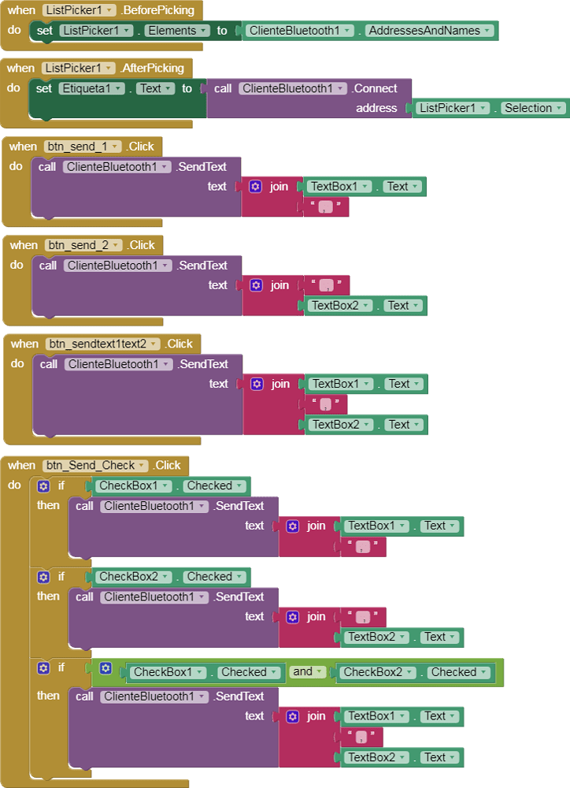Open btn_send_2 event component dropdown
Image resolution: width=570 pixels, height=788 pixels.
click(x=116, y=245)
